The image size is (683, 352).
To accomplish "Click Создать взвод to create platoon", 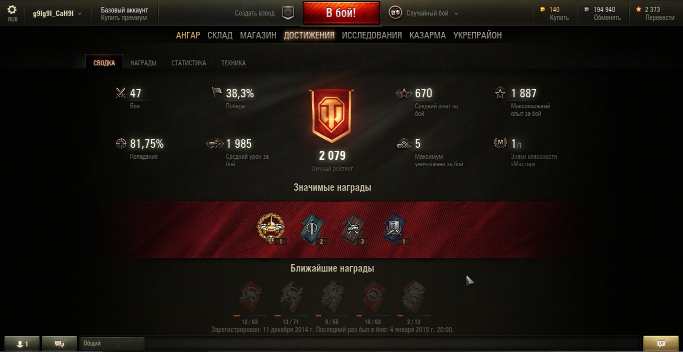I will tap(254, 13).
